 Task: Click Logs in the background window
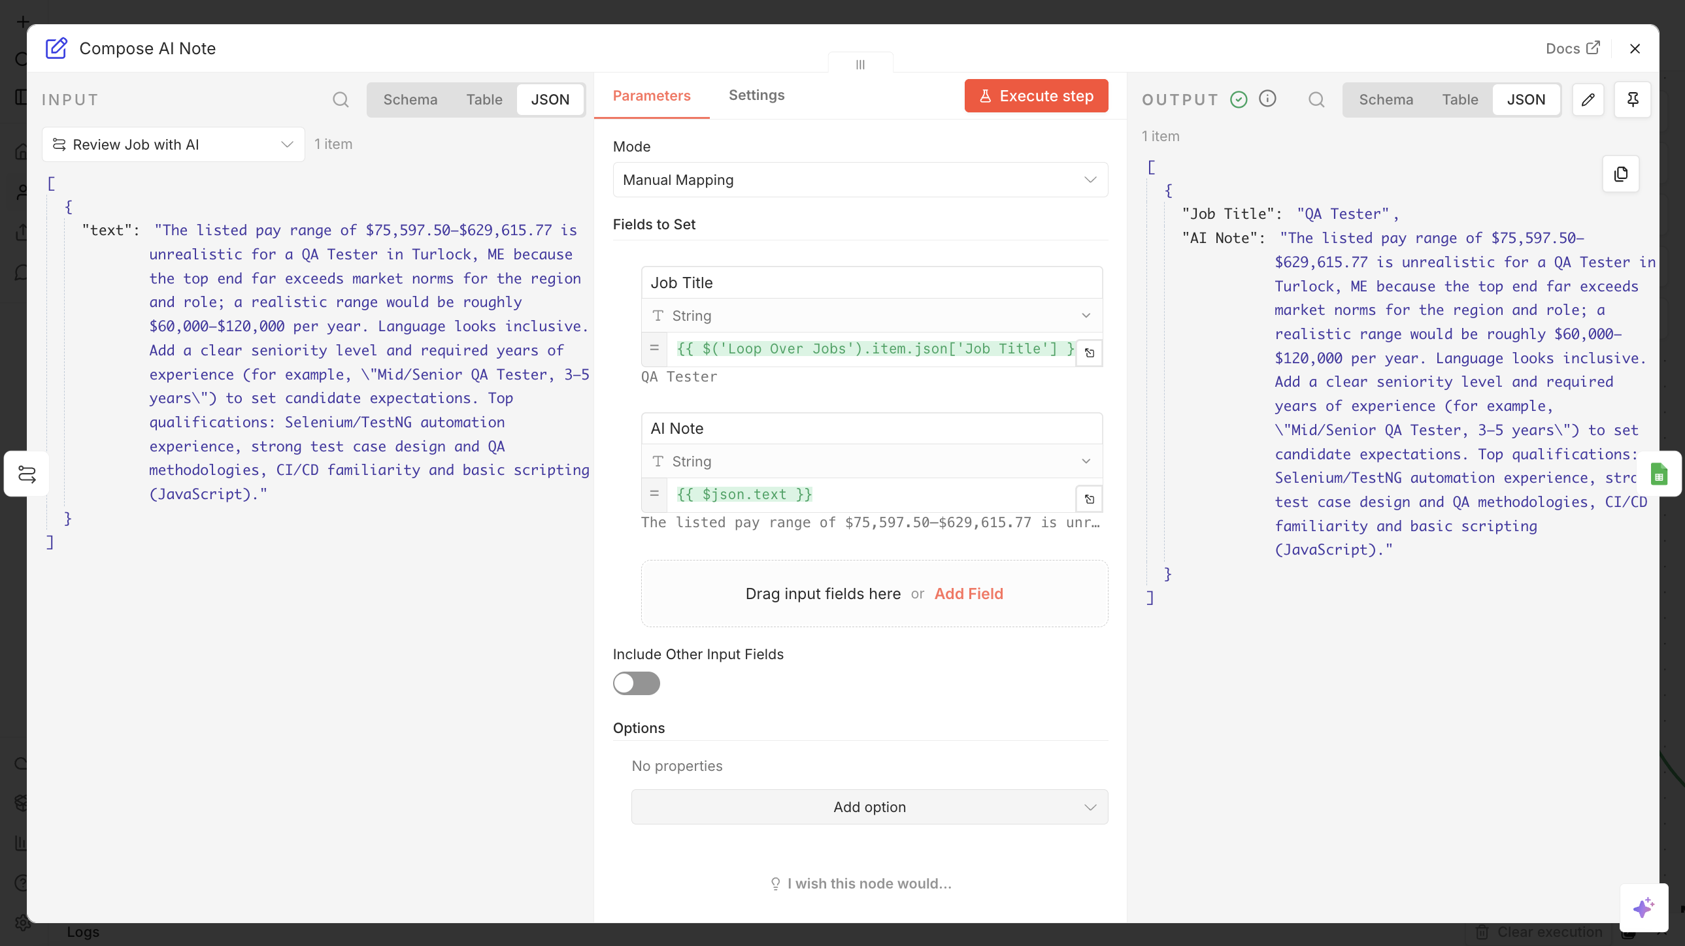[83, 932]
